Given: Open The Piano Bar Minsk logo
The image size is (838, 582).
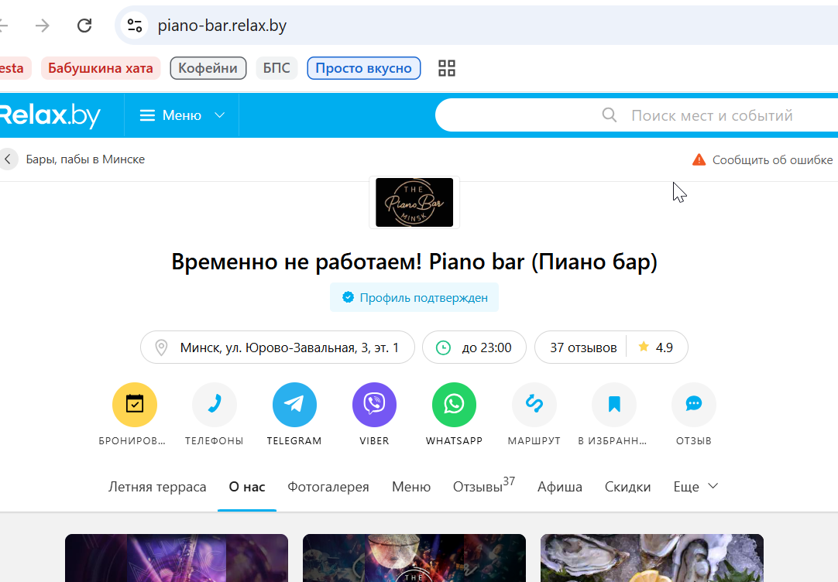Looking at the screenshot, I should (x=414, y=202).
